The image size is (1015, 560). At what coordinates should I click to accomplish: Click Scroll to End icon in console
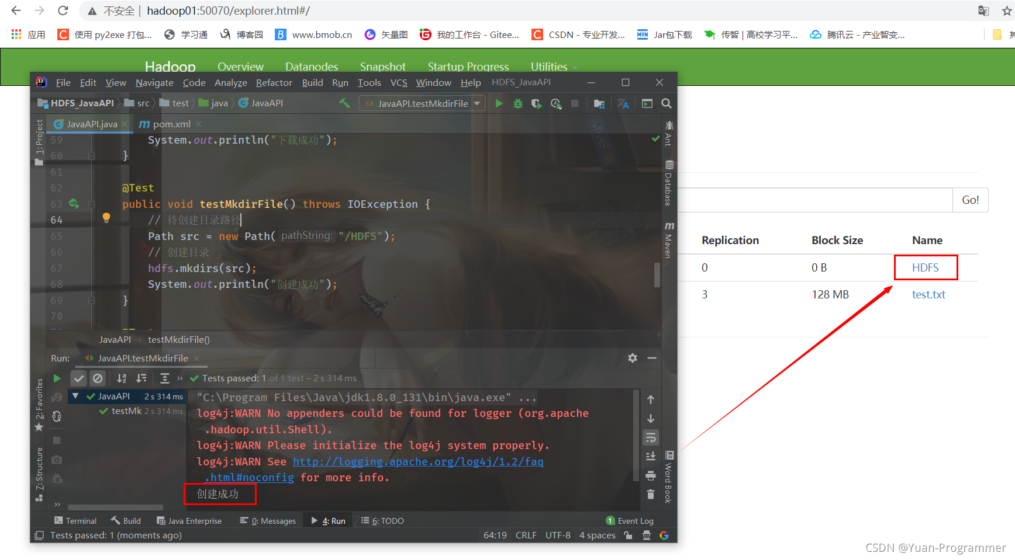tap(651, 456)
